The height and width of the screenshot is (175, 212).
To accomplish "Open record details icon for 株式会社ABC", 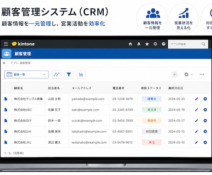I will point(6,110).
